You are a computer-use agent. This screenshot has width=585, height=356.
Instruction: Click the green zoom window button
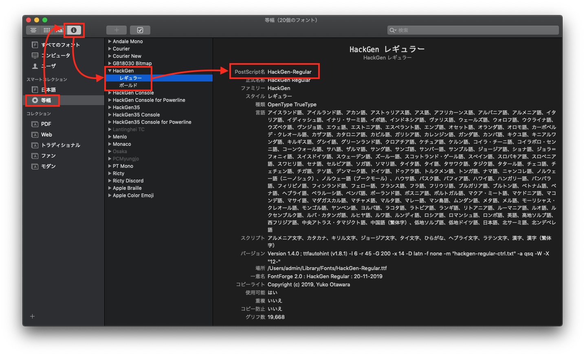(45, 20)
